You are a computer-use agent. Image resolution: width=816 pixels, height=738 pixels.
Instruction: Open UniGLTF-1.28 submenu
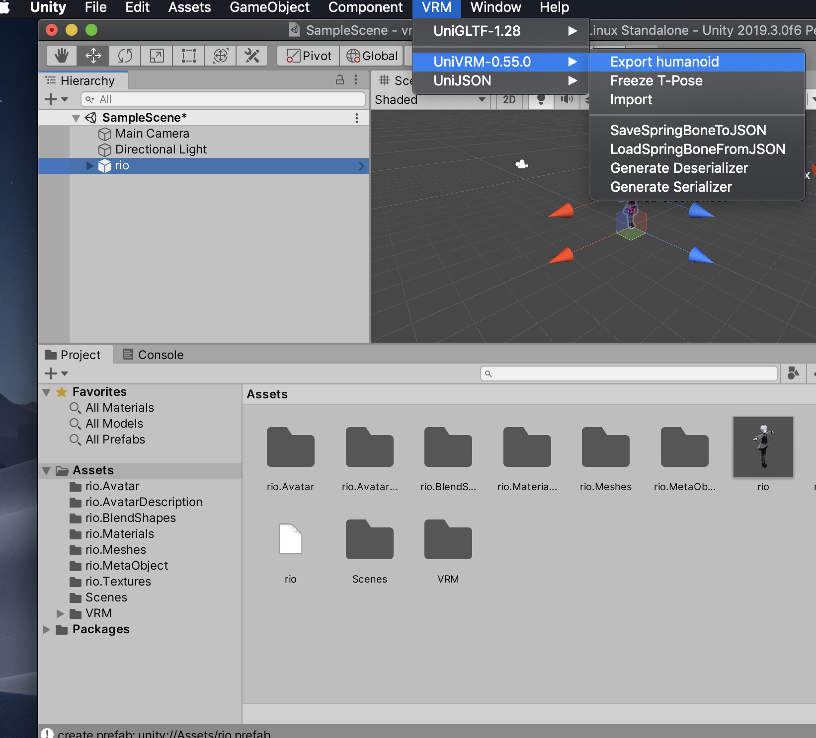[x=500, y=31]
